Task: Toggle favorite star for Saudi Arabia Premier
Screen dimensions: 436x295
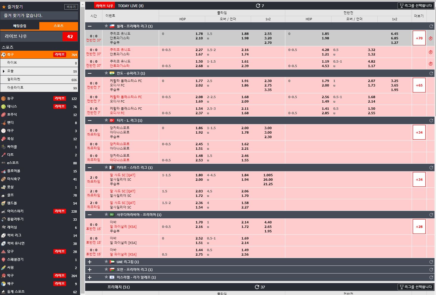Action: click(106, 214)
